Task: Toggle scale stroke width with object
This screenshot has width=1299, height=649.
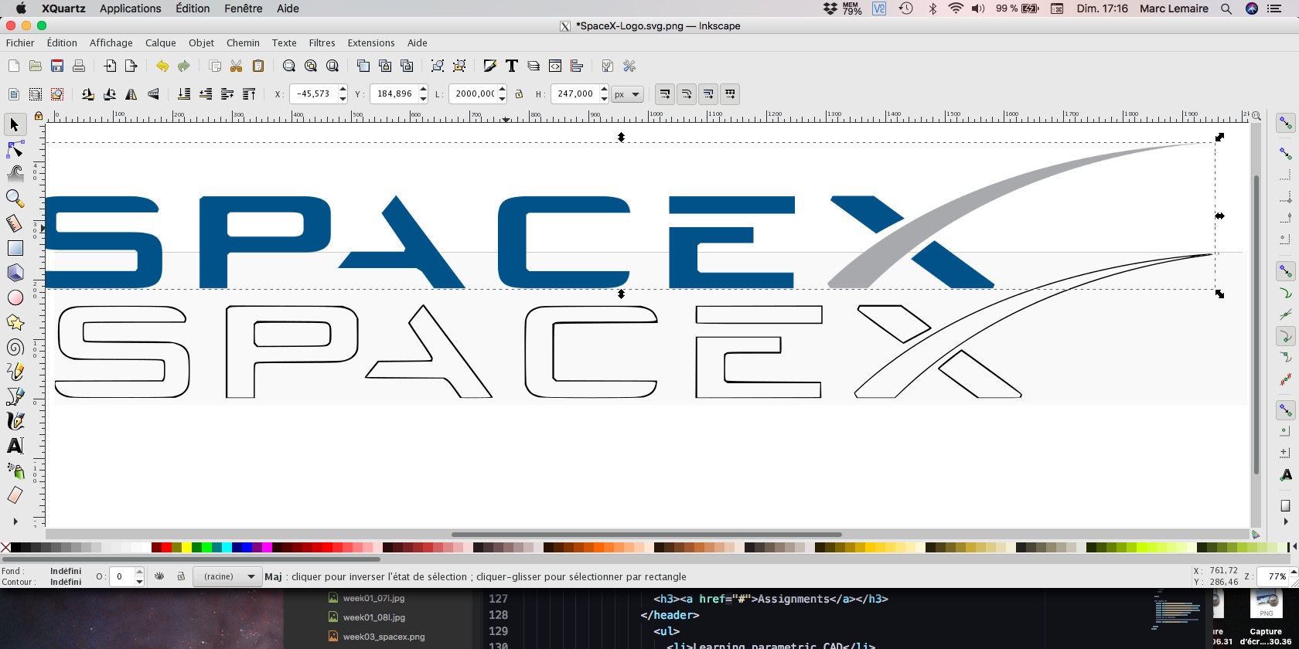Action: coord(664,94)
